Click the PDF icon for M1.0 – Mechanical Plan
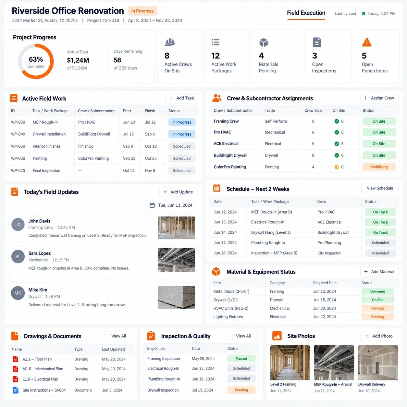The width and height of the screenshot is (407, 407). point(15,369)
